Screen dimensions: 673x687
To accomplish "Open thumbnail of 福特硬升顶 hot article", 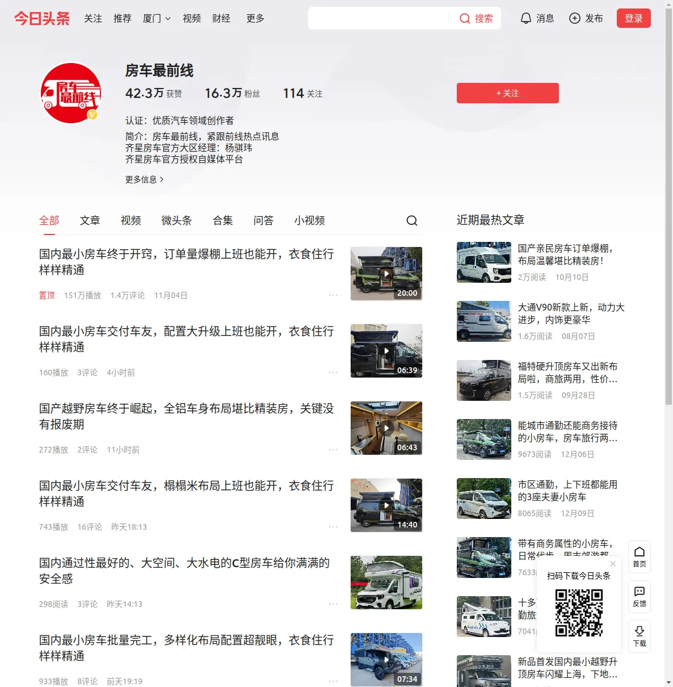I will point(484,380).
